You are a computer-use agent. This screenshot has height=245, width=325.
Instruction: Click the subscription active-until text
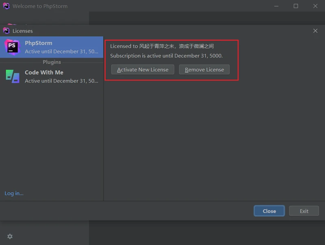(x=166, y=56)
